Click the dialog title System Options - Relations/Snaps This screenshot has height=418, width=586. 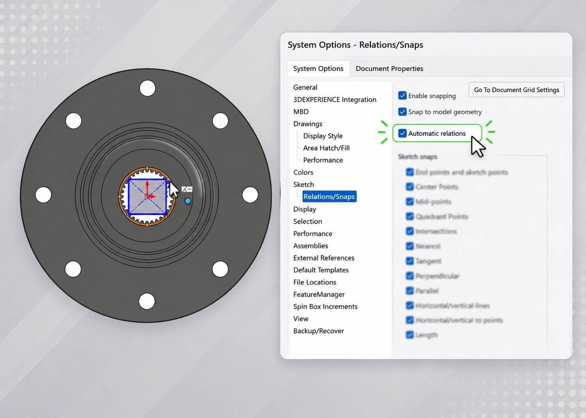[x=355, y=45]
